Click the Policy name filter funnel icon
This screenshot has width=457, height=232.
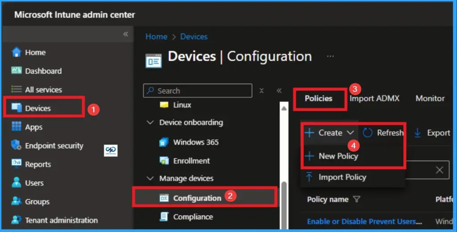click(357, 199)
